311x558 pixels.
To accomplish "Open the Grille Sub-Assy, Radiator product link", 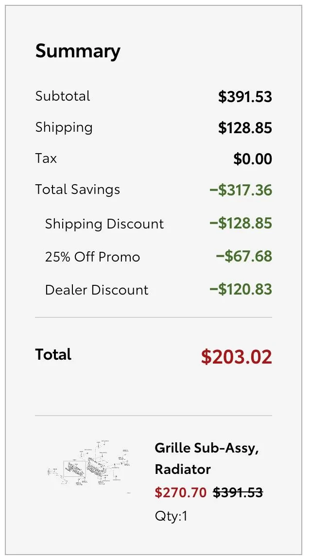I will pos(207,458).
